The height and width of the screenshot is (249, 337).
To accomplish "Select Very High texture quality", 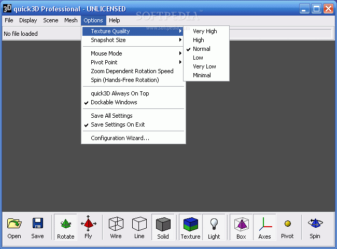I will click(x=206, y=31).
